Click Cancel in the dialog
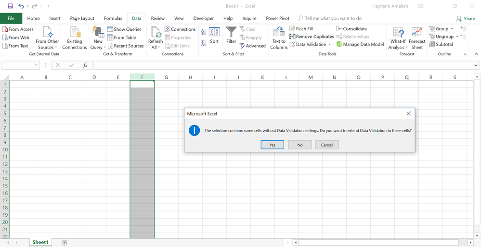This screenshot has width=481, height=247. point(327,145)
